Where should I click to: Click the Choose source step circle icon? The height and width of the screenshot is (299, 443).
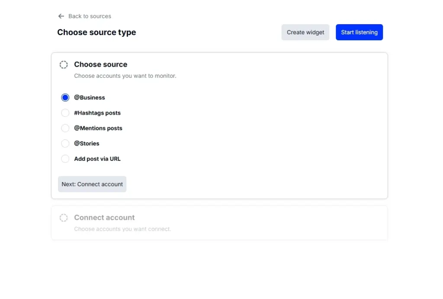point(64,64)
